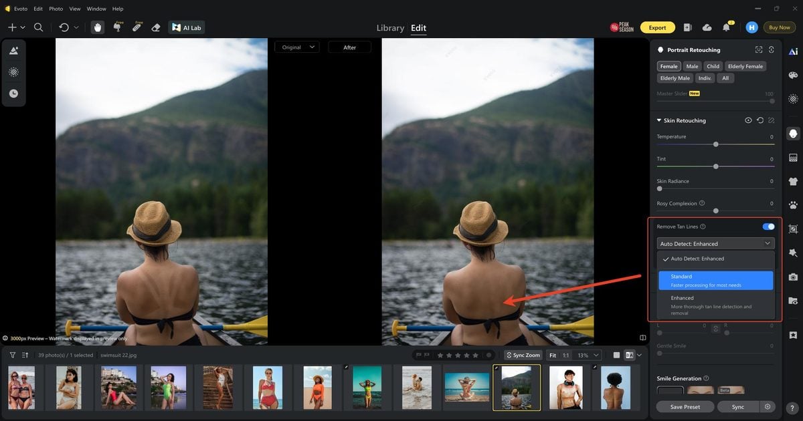Viewport: 803px width, 421px height.
Task: Click the undo history icon
Action: click(64, 27)
